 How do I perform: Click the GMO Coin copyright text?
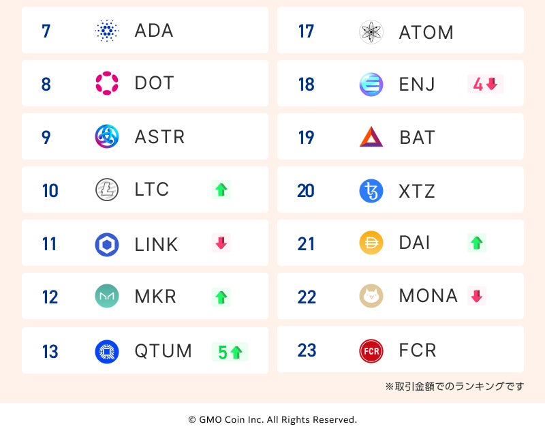[x=272, y=420]
